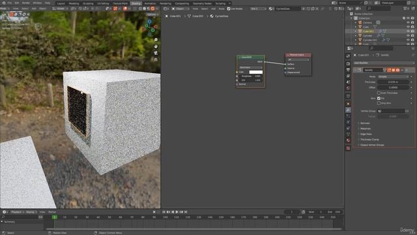Expand the Output Vertex Groups subpanel

pyautogui.click(x=371, y=145)
